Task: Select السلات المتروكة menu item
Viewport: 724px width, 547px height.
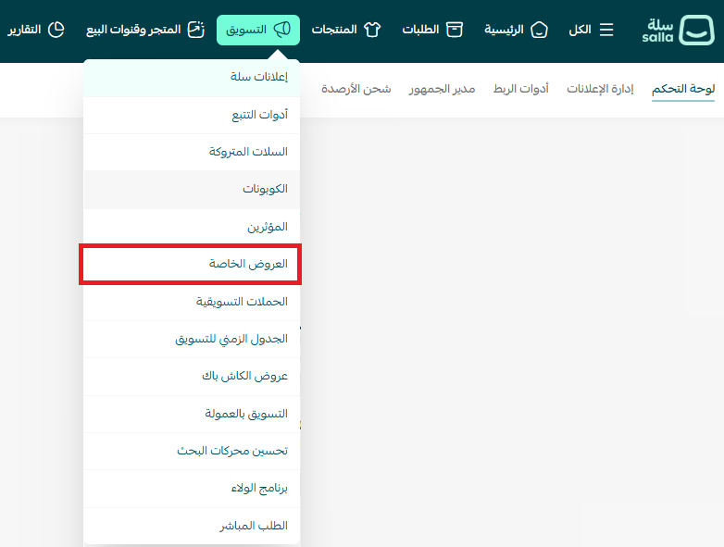Action: click(248, 152)
